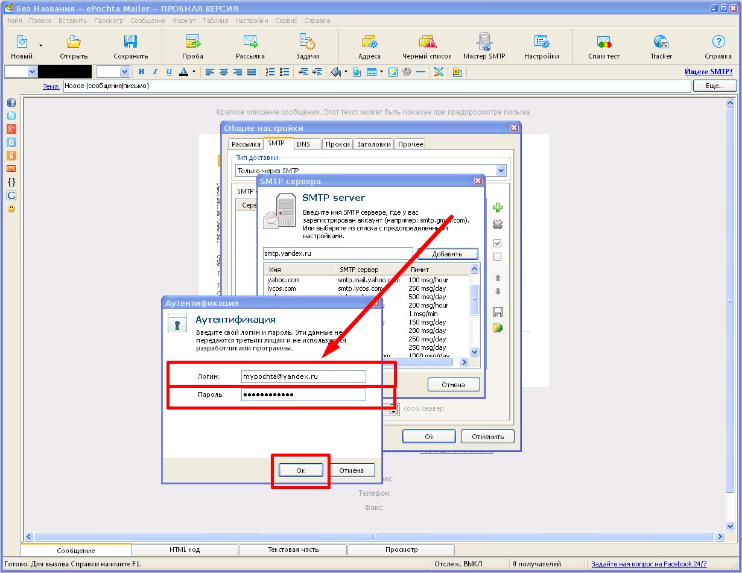Click the floppy disk save icon in settings
742x573 pixels.
point(498,312)
